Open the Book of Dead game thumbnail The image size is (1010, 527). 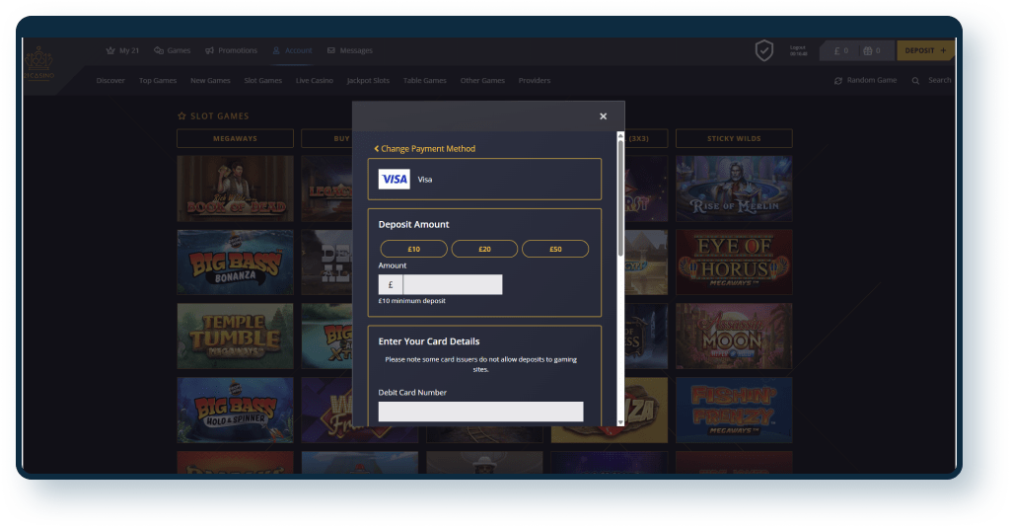click(x=235, y=188)
